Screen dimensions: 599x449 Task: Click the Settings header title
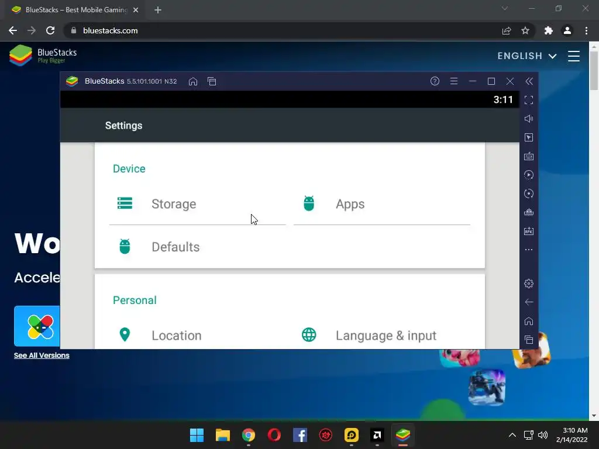point(124,126)
